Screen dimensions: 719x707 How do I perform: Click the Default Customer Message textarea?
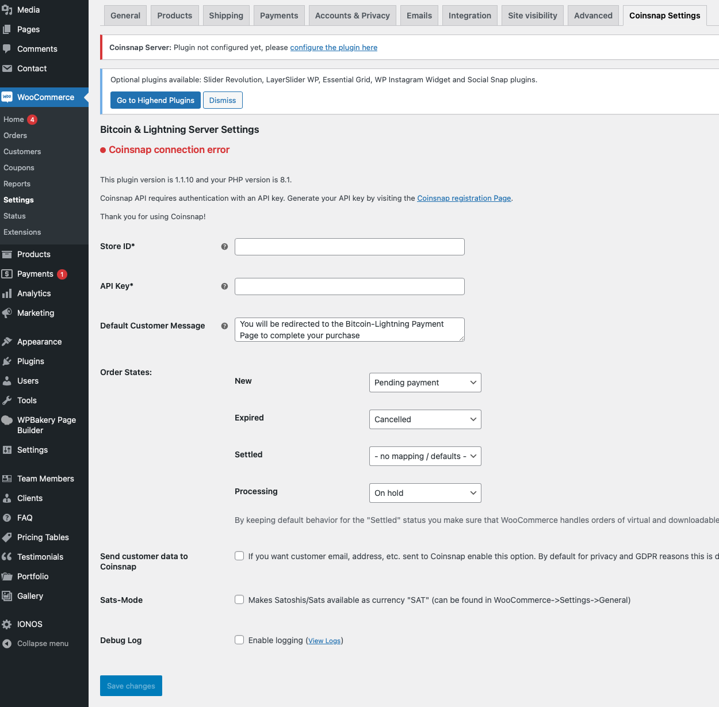350,330
